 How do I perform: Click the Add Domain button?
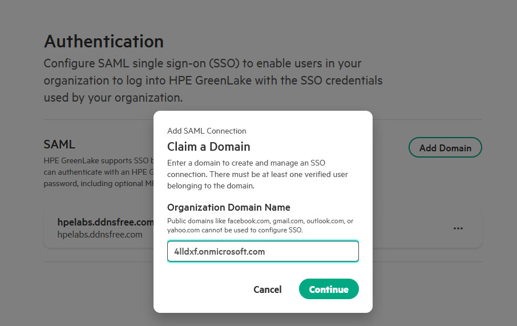point(445,148)
